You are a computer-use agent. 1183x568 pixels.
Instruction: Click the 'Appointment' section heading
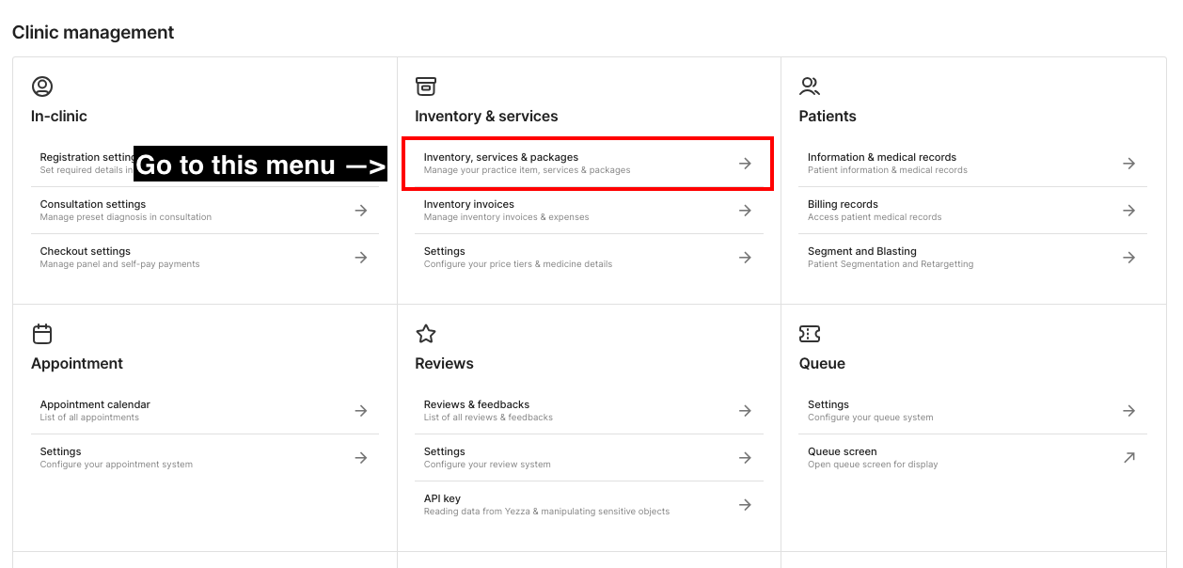[x=77, y=364]
